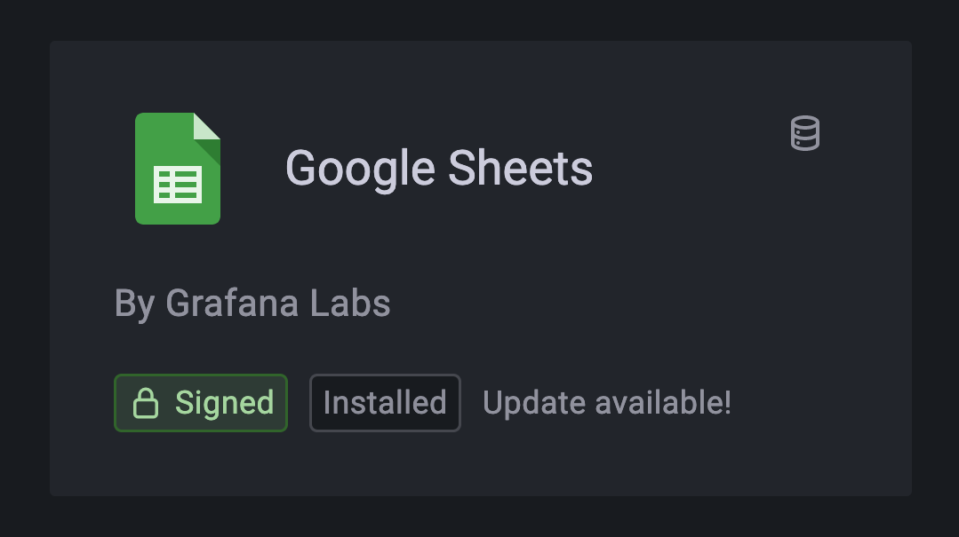This screenshot has width=959, height=537.
Task: Click the database cylinder in the top right
Action: (x=804, y=133)
